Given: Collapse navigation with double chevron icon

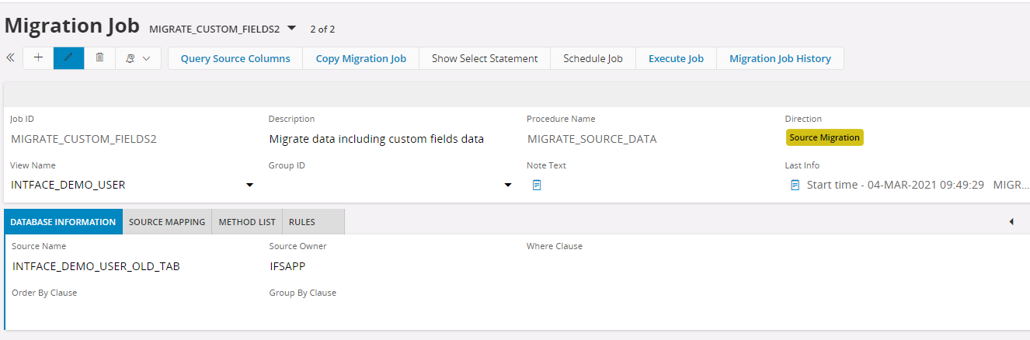Looking at the screenshot, I should [x=10, y=58].
